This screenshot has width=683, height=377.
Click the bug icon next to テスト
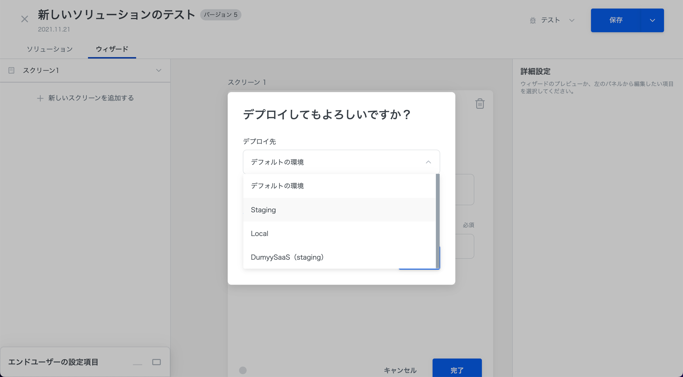coord(533,20)
